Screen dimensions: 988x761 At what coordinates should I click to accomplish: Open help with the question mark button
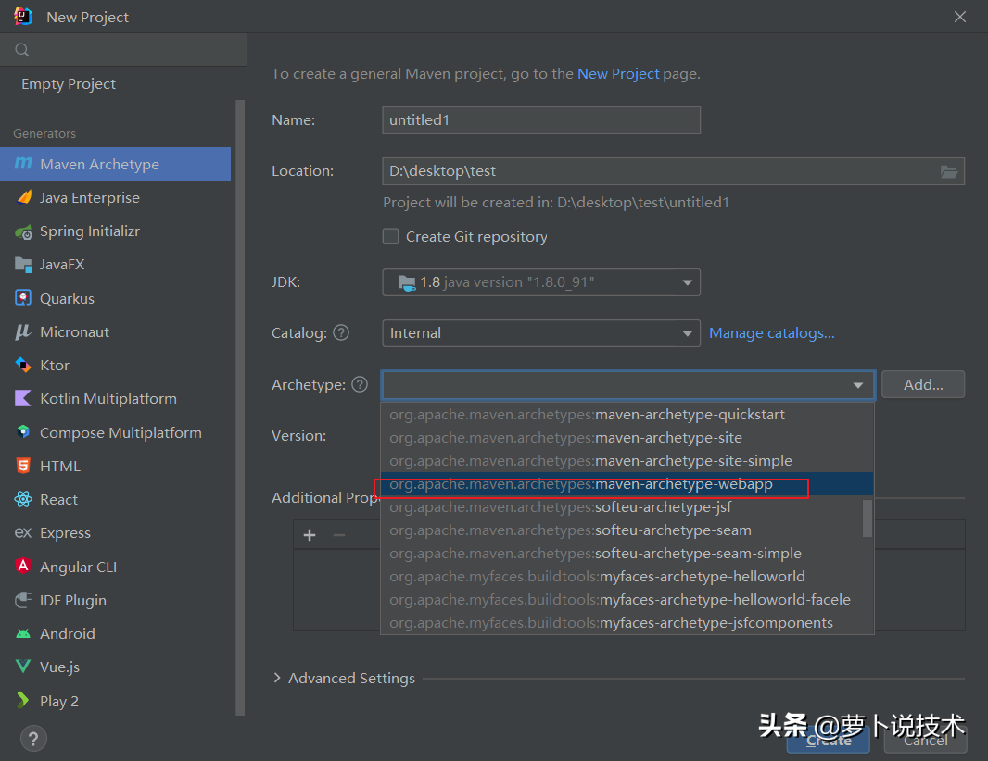[33, 739]
